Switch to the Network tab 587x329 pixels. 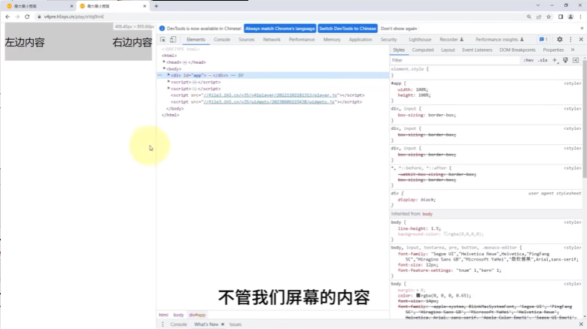click(272, 39)
